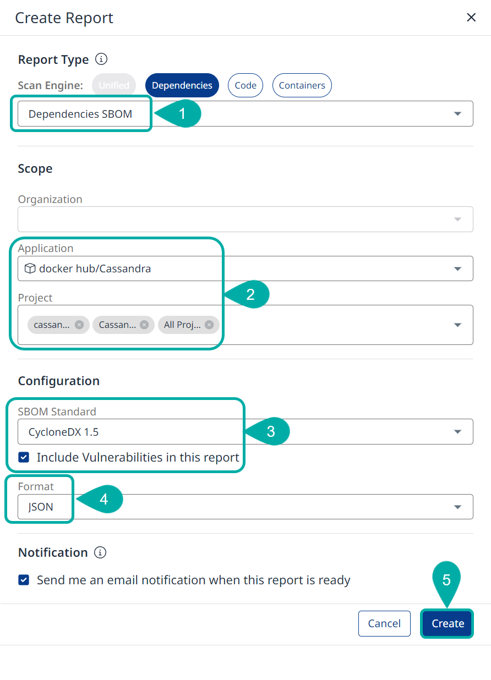This screenshot has height=680, width=491.
Task: Disable email notification when report is ready
Action: point(24,580)
